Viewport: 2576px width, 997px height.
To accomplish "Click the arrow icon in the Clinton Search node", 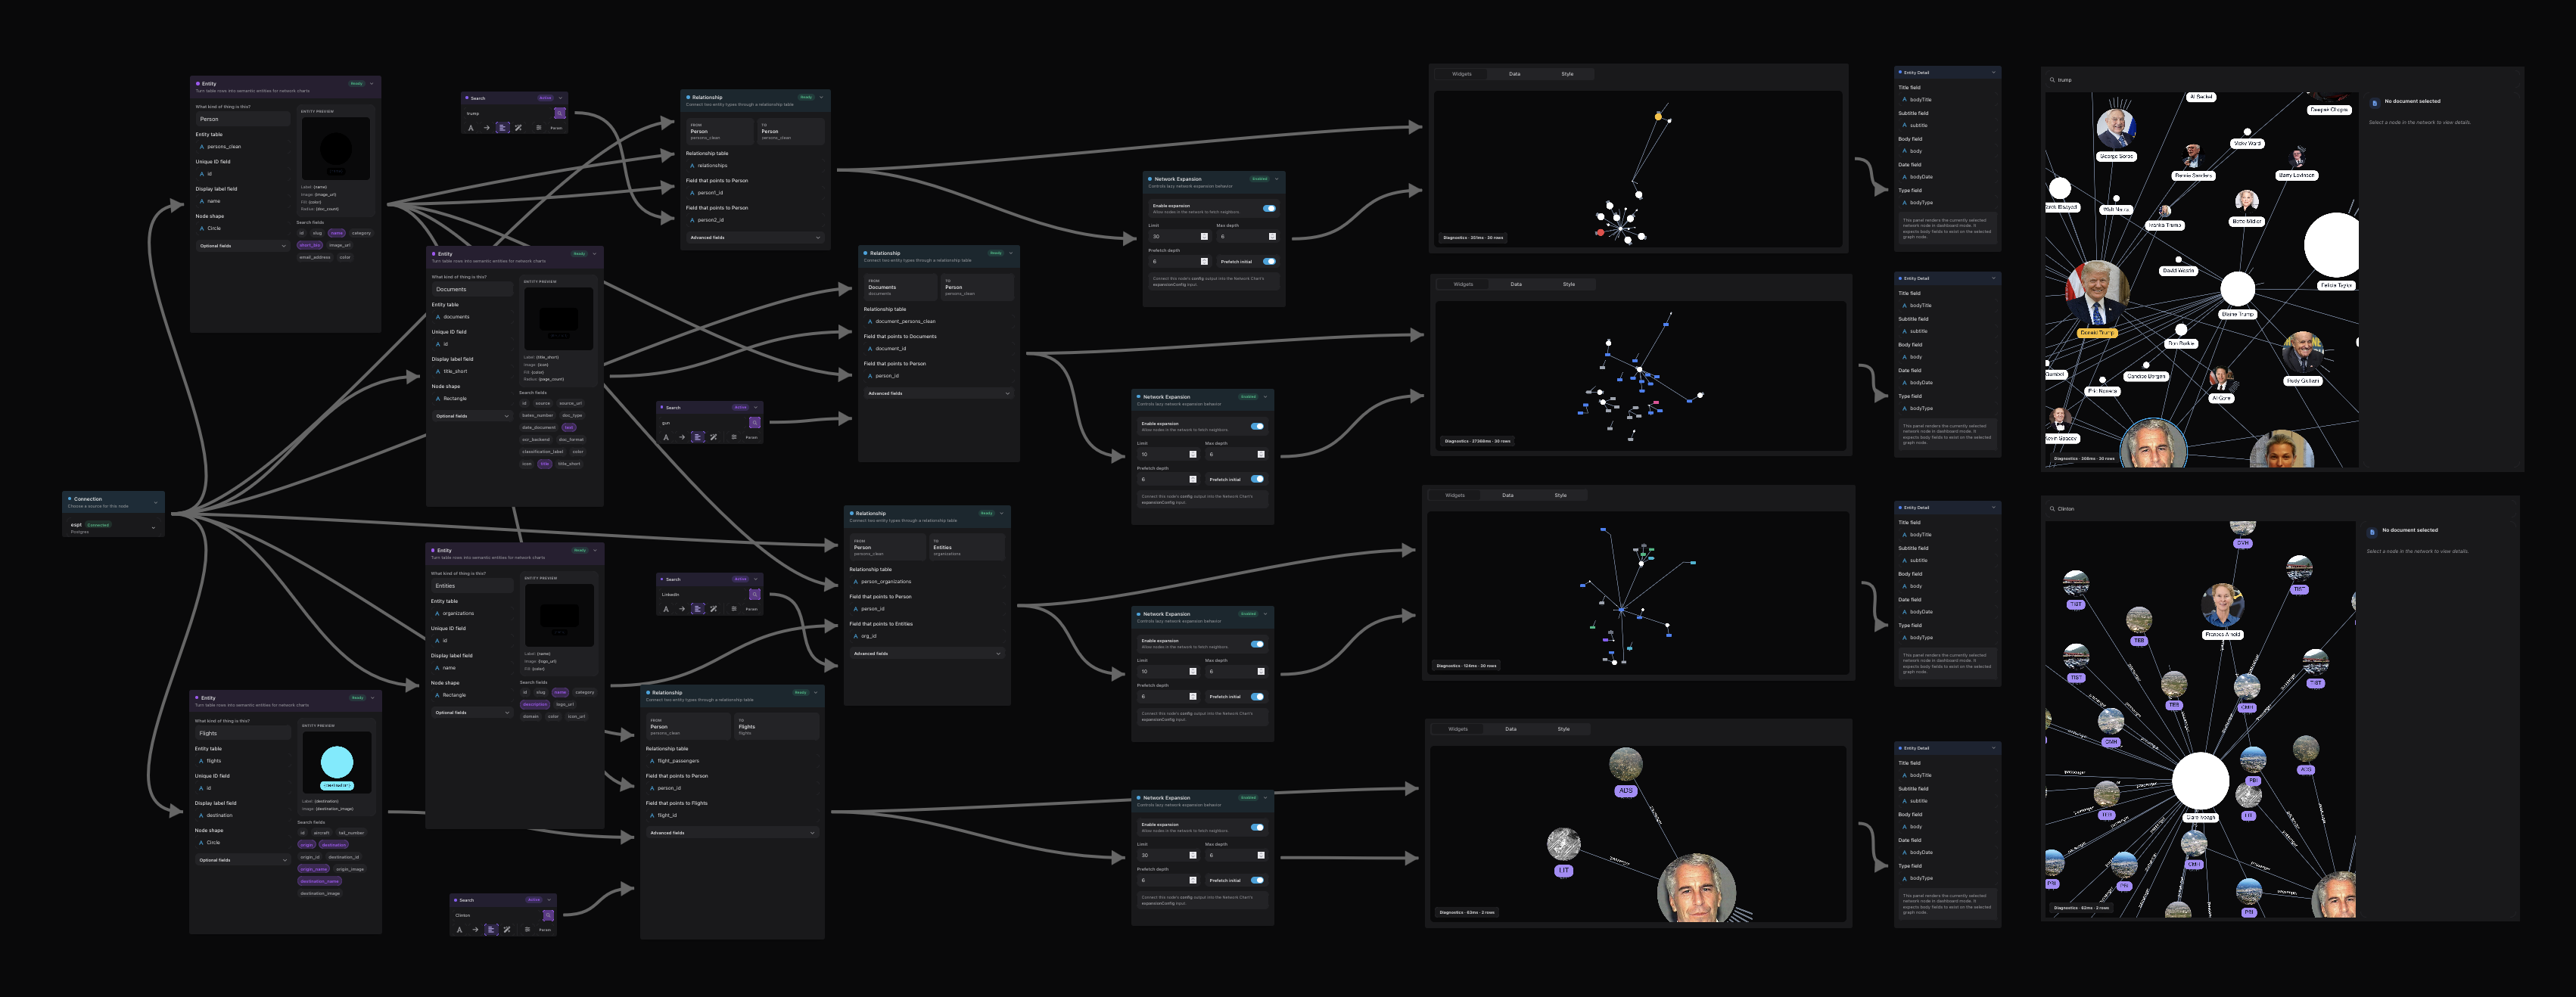I will pyautogui.click(x=475, y=929).
